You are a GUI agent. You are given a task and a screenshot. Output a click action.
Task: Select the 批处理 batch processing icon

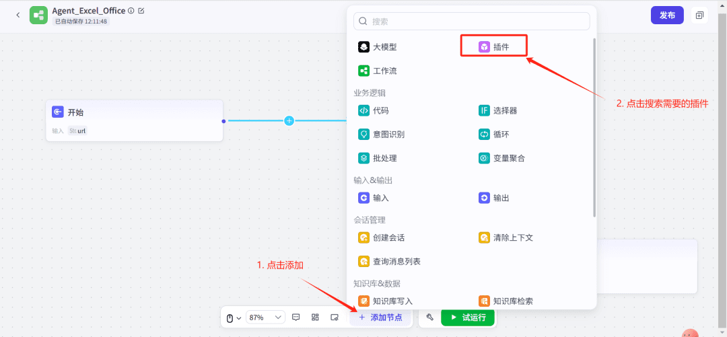pyautogui.click(x=363, y=158)
